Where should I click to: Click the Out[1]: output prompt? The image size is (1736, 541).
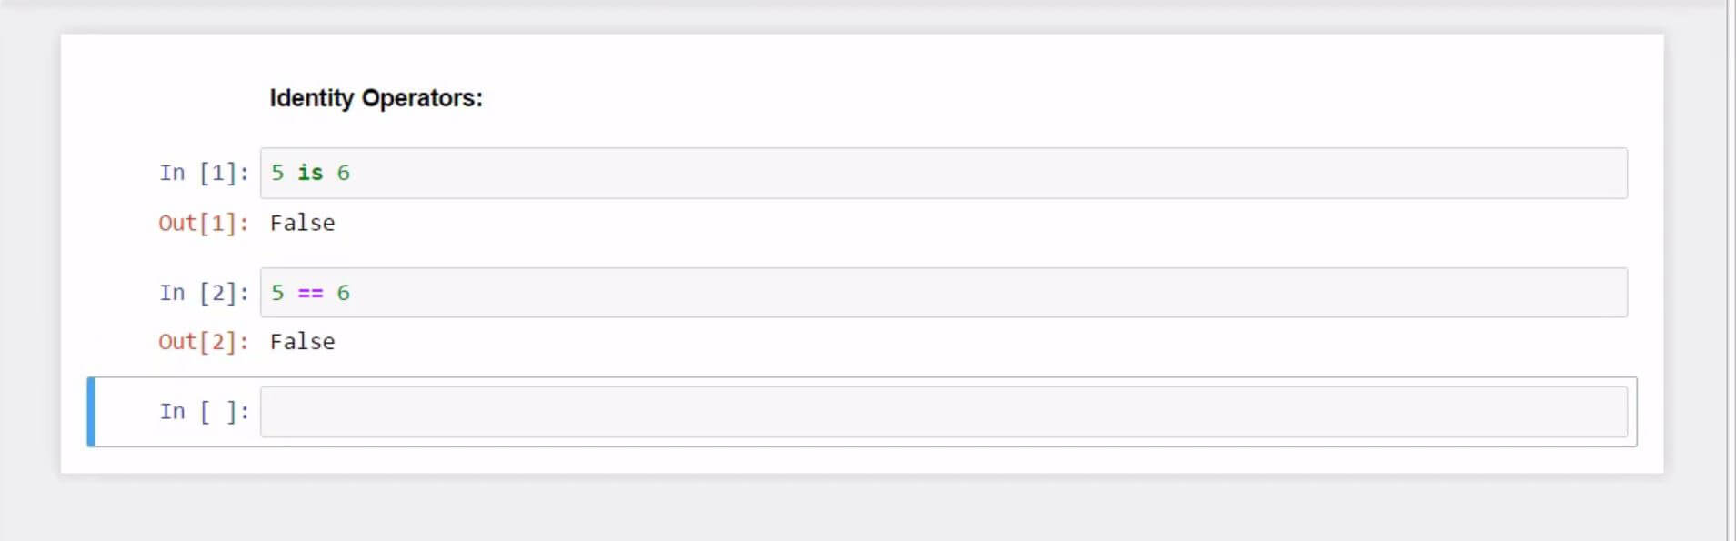203,224
